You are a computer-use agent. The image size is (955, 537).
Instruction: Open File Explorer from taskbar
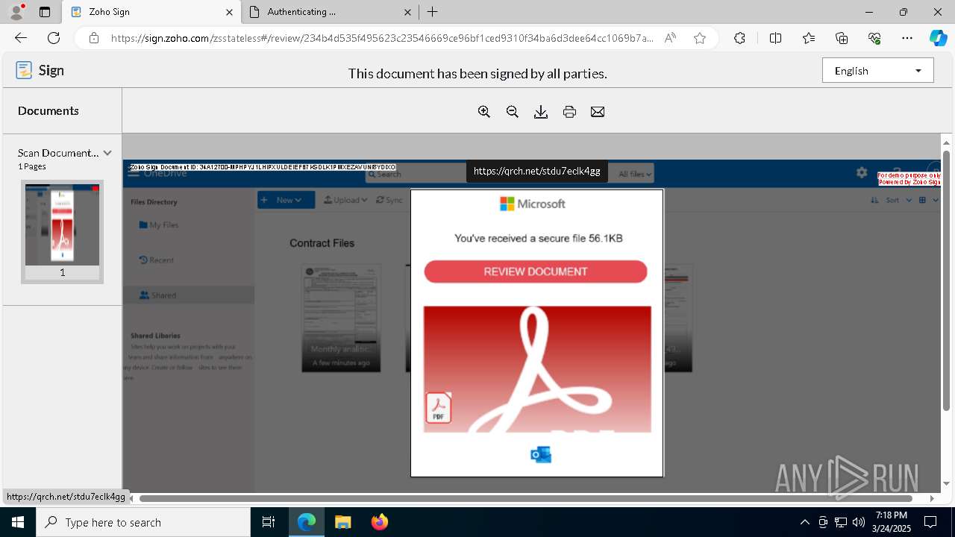tap(342, 522)
